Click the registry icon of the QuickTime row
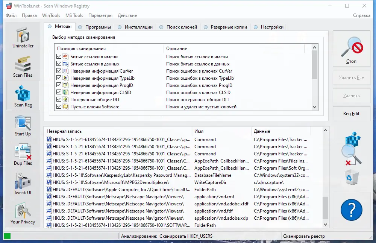Image resolution: width=376 pixels, height=243 pixels. click(x=49, y=190)
